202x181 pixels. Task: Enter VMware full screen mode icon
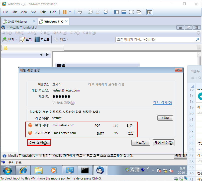(131, 12)
